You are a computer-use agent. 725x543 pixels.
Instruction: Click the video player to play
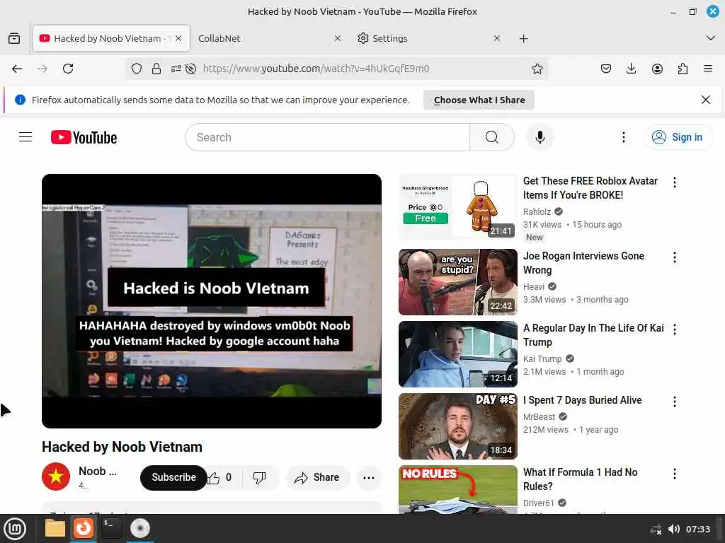pos(211,300)
